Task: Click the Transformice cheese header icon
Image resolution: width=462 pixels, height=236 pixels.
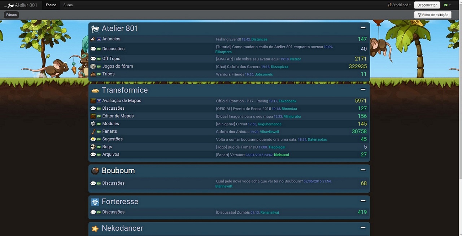Action: click(x=95, y=90)
